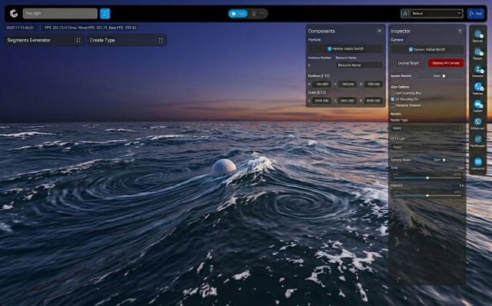
Task: Click the Worst FPS readout
Action: tap(92, 28)
